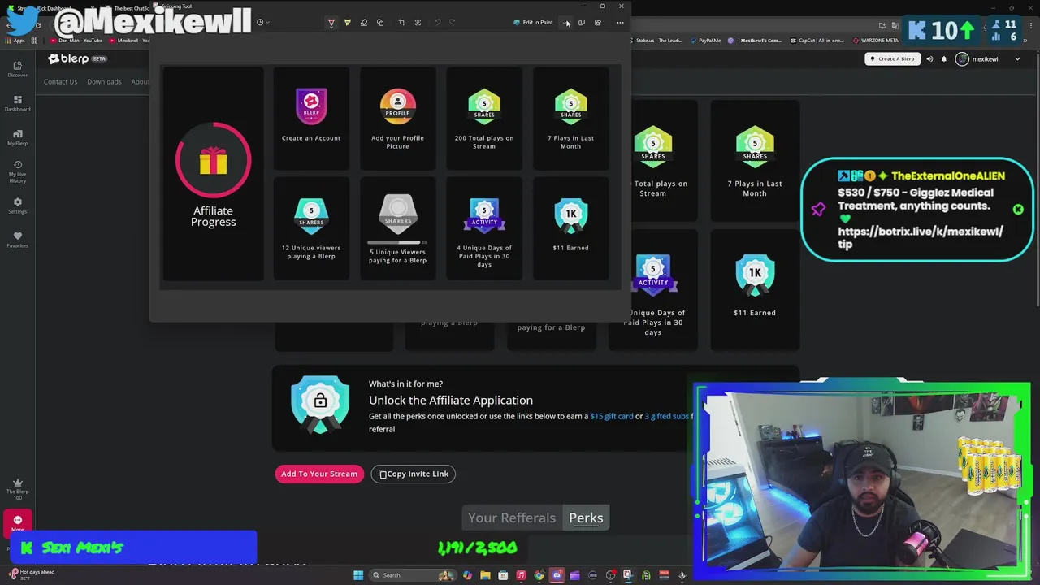
Task: Share the snip from Snipping Tool
Action: [x=597, y=23]
